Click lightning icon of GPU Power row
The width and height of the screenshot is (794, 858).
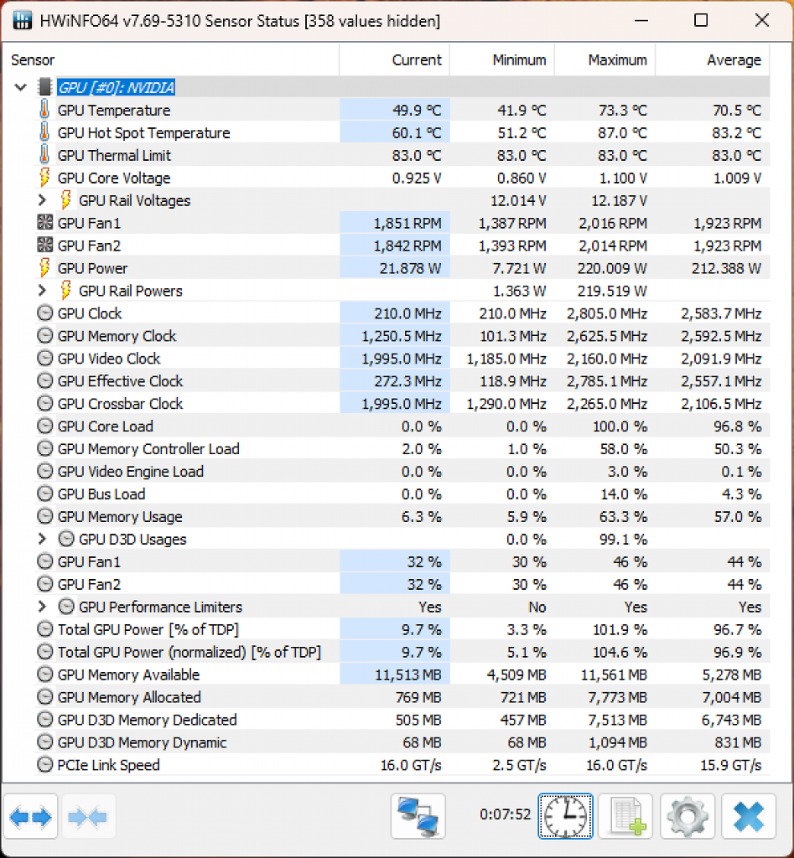coord(44,267)
